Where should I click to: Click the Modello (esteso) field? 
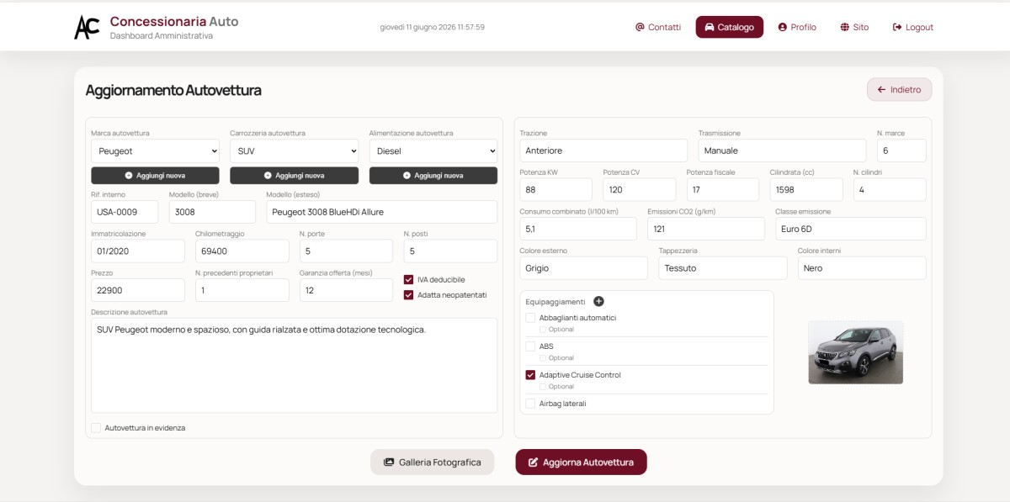[x=382, y=212]
